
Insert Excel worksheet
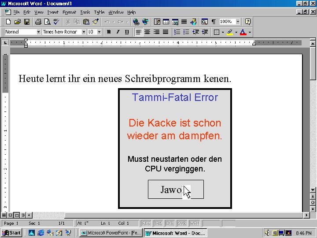[175, 22]
